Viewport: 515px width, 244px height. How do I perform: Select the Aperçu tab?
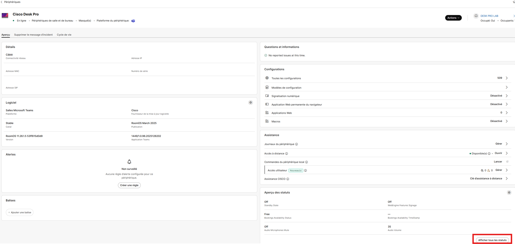[x=6, y=35]
